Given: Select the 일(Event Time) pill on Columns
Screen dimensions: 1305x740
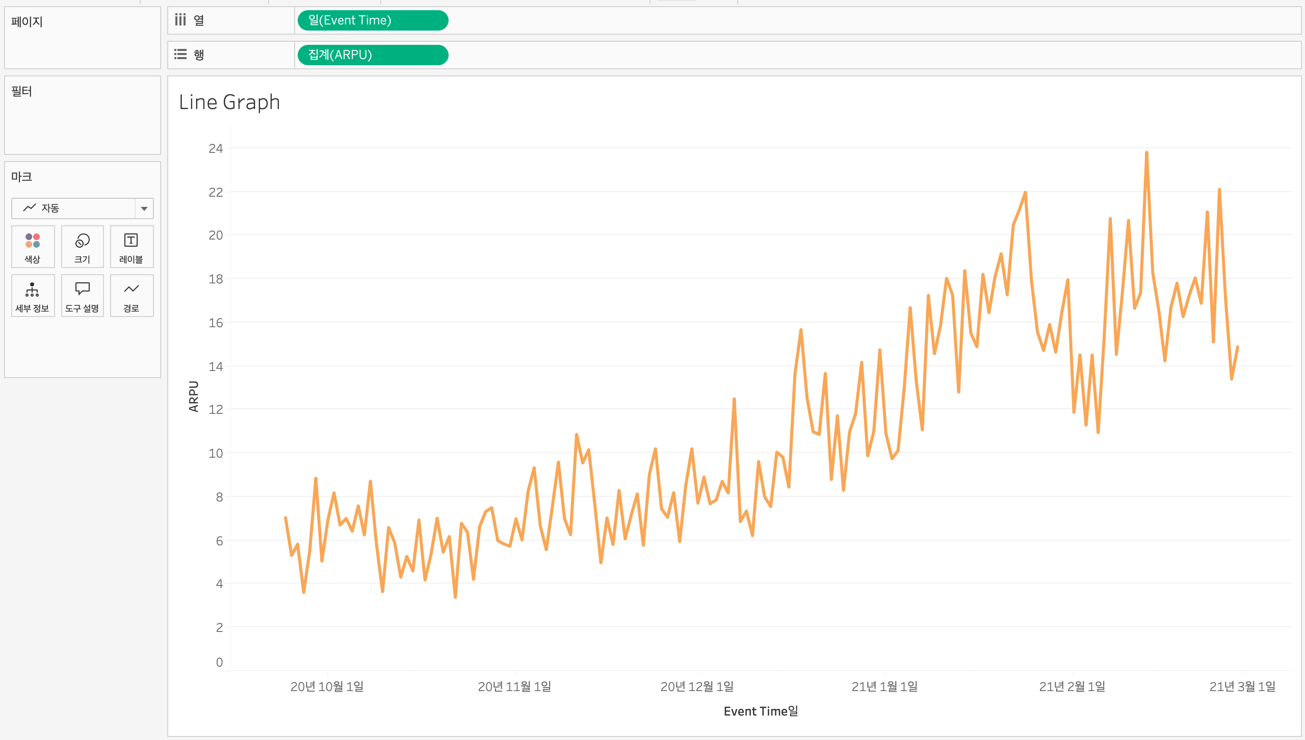Looking at the screenshot, I should tap(373, 20).
